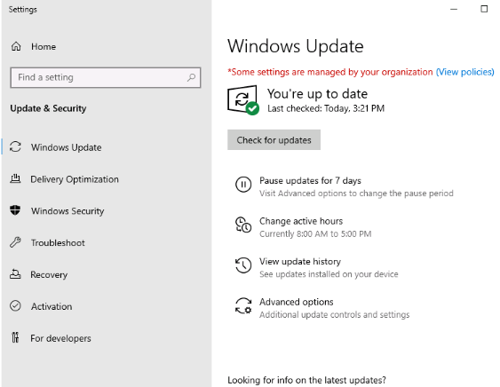The height and width of the screenshot is (387, 500).
Task: Click the 'Update & Security' heading
Action: [48, 108]
